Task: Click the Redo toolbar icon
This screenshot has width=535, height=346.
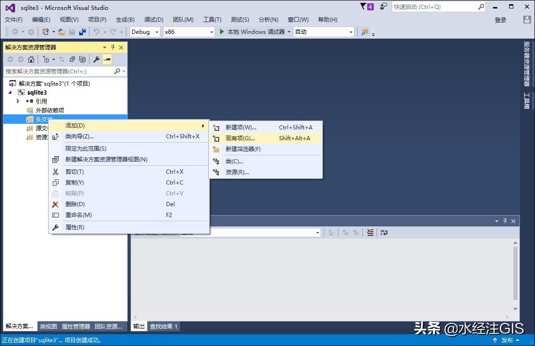Action: 113,32
